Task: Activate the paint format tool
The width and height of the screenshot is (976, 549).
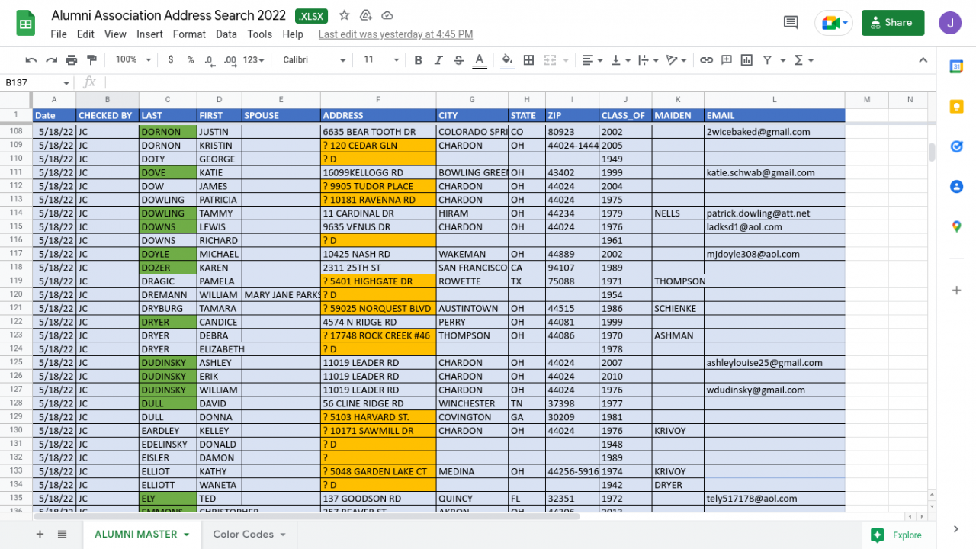Action: (92, 60)
